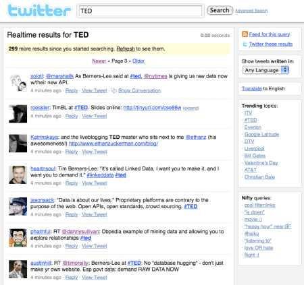The height and width of the screenshot is (285, 304).
Task: Reply to xolotl's tweet
Action: pos(72,90)
